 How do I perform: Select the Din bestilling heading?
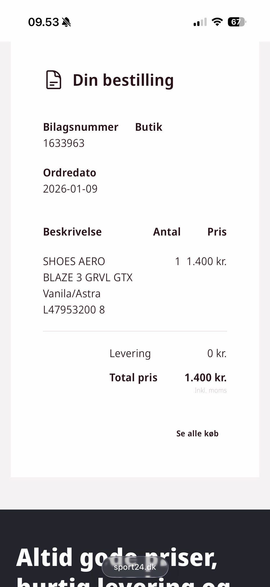pos(123,80)
